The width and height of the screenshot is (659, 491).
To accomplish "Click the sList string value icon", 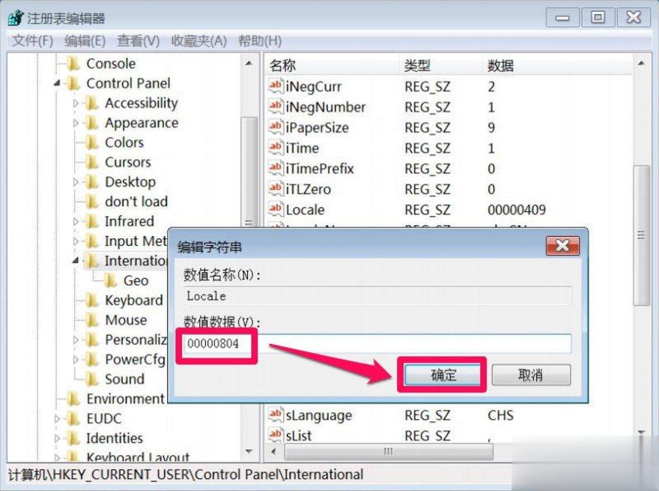I will 276,435.
